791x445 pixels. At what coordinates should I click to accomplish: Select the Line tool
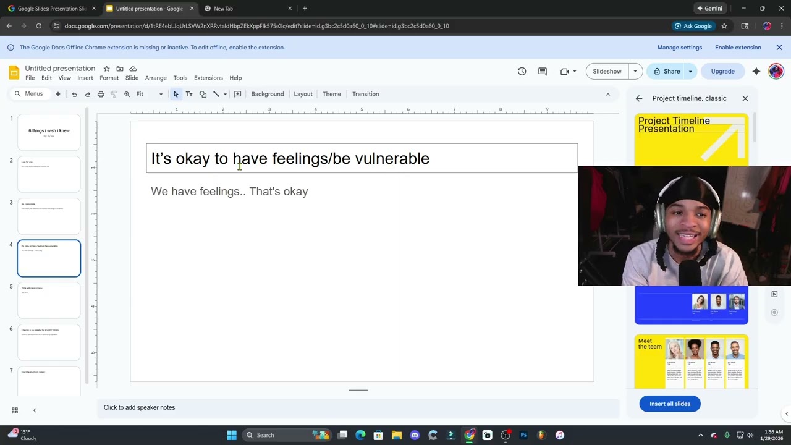pos(216,94)
